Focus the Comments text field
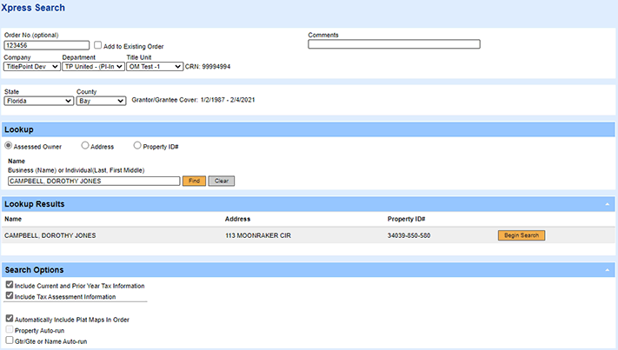This screenshot has width=618, height=350. [x=394, y=44]
